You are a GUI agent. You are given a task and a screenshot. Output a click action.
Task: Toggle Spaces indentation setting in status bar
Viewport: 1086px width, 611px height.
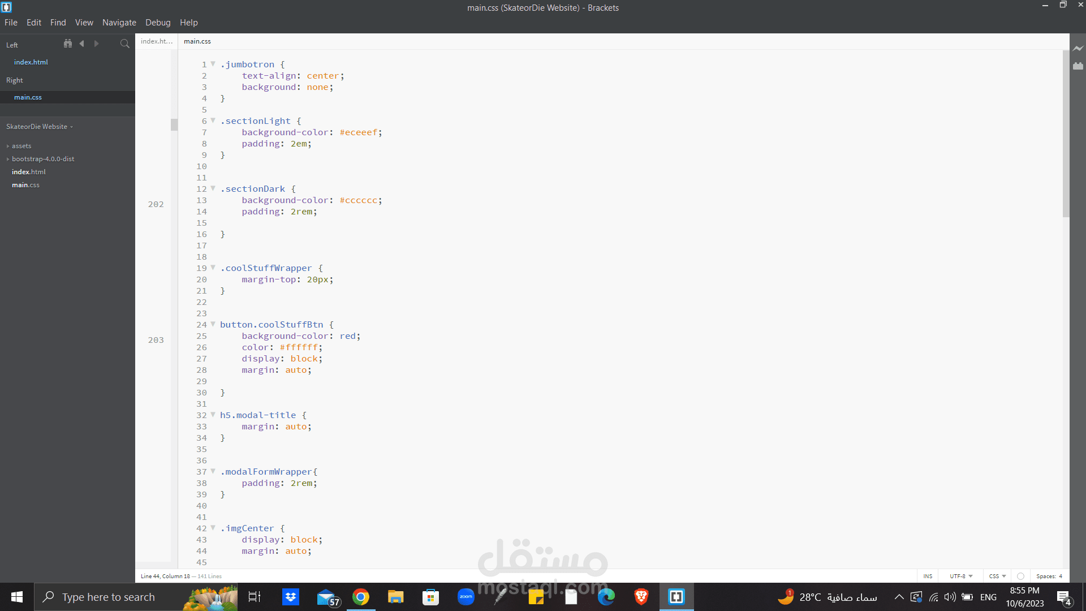1046,576
